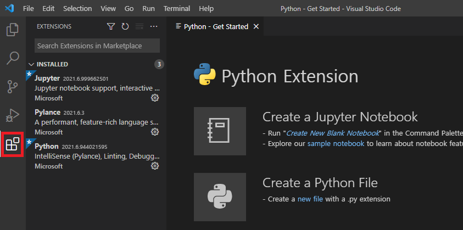Click the Create a Jupyter Notebook heading
This screenshot has height=230, width=463.
[340, 117]
